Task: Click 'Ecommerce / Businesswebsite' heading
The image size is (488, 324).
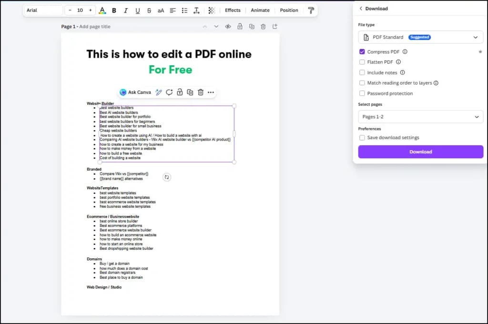Action: (x=113, y=217)
